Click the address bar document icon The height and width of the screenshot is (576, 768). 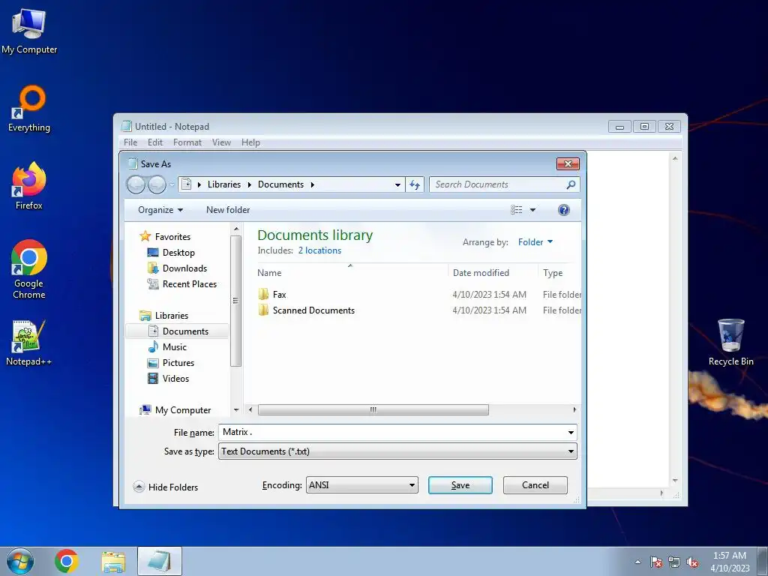[186, 184]
